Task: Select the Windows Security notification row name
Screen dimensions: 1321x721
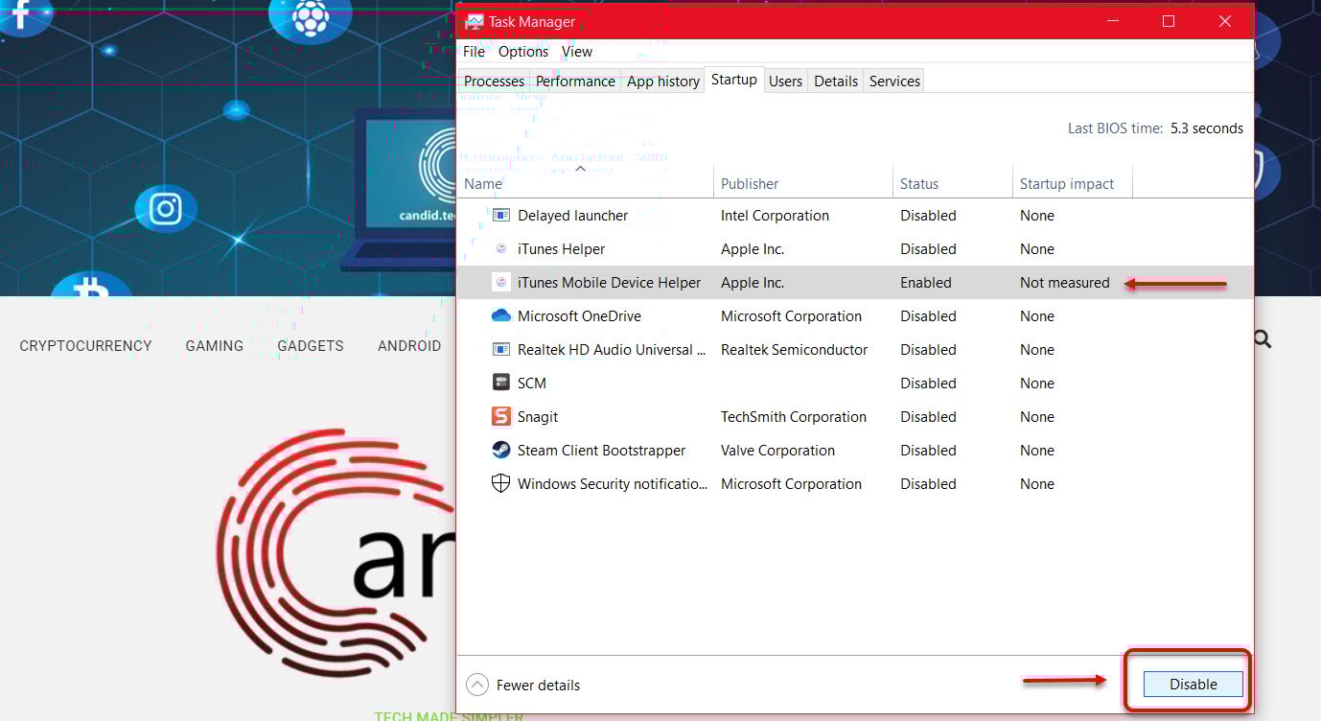Action: click(x=613, y=484)
